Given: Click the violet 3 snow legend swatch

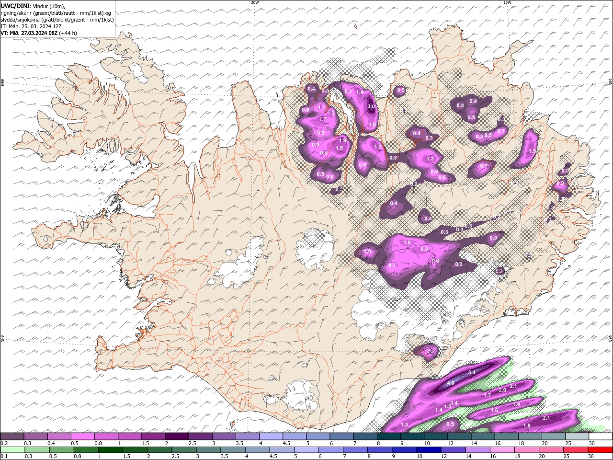Looking at the screenshot, I should (224, 437).
